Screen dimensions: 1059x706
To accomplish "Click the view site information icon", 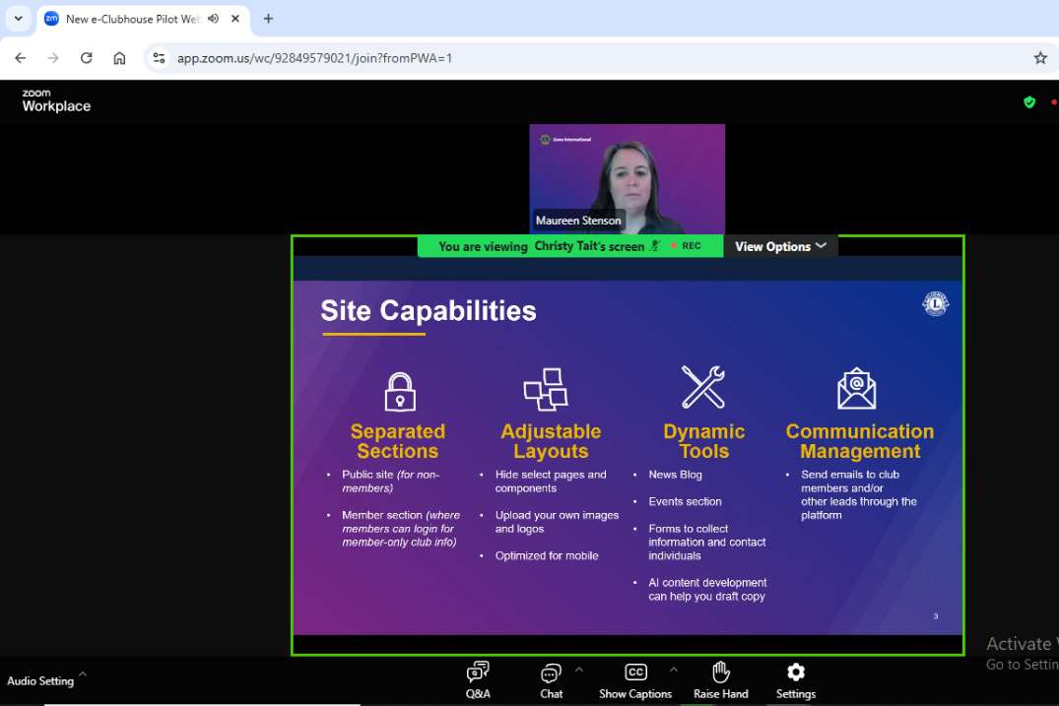I will (x=159, y=58).
